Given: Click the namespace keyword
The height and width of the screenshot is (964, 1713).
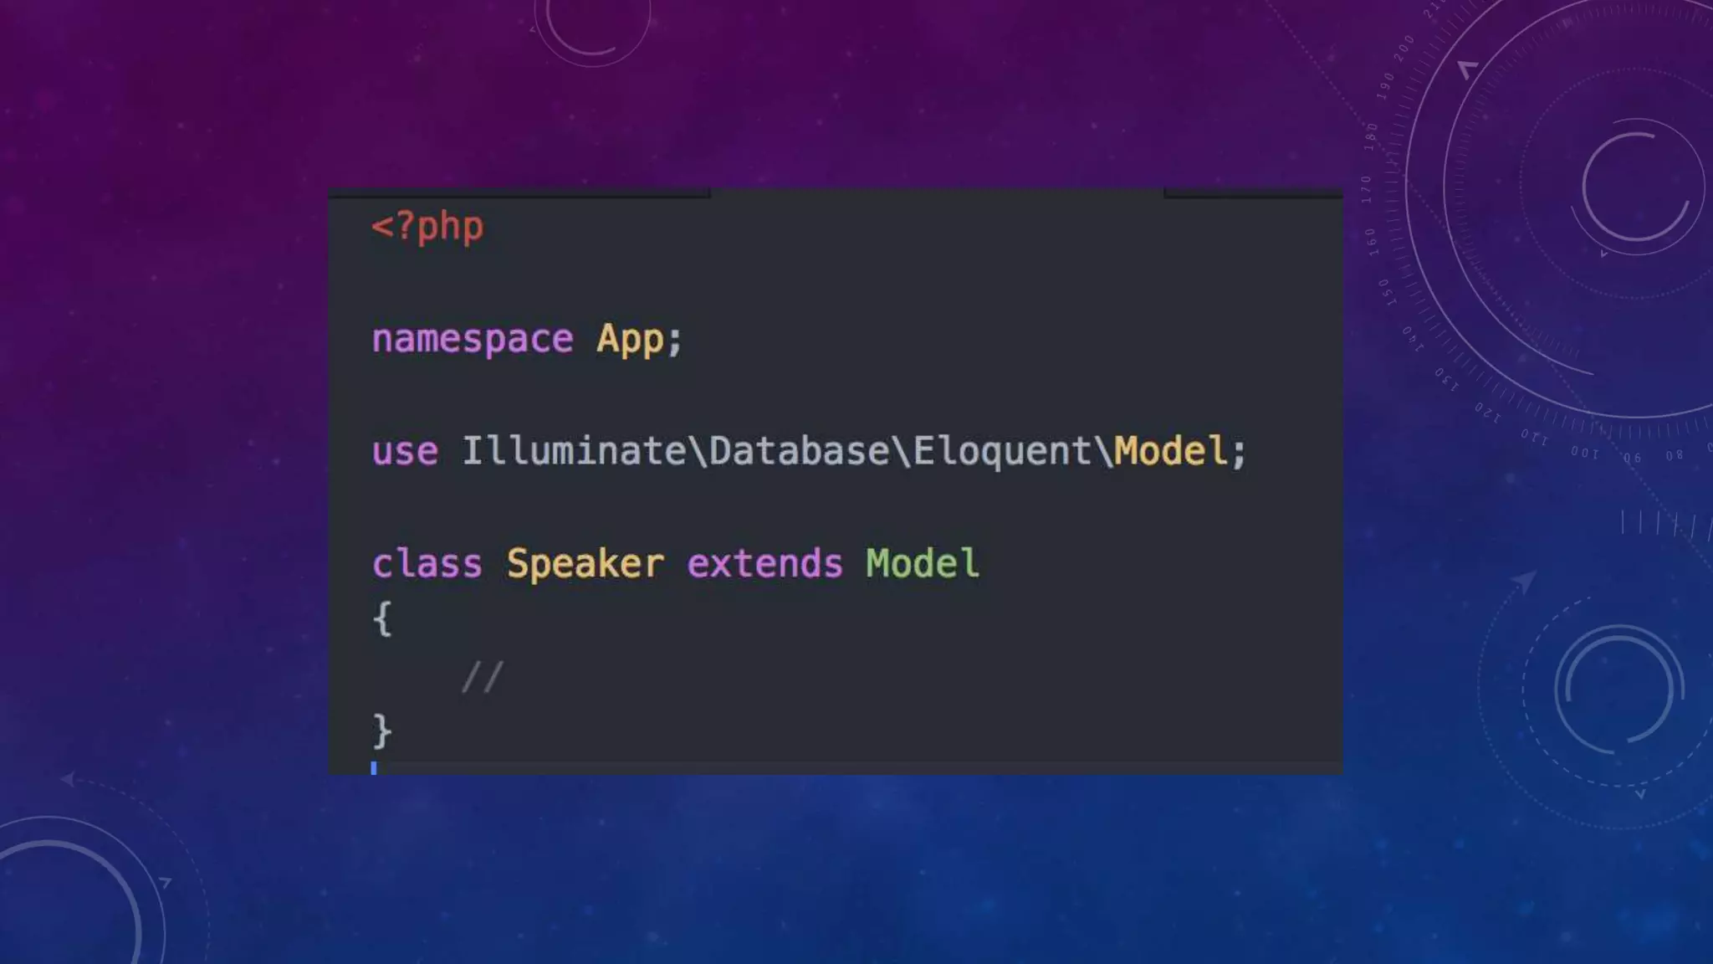Looking at the screenshot, I should (x=473, y=339).
